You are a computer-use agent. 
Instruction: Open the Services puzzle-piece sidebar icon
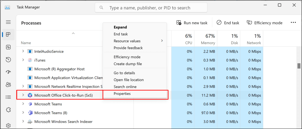pyautogui.click(x=8, y=110)
